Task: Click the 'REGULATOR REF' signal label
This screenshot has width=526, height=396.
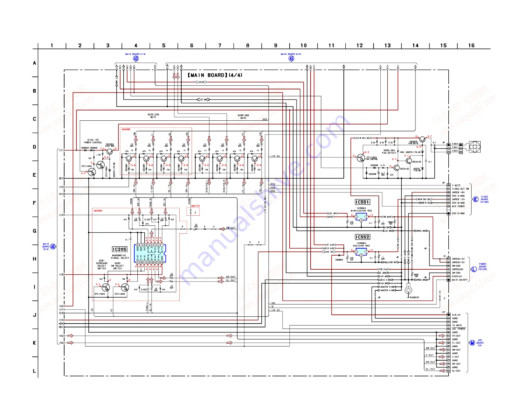Action: tap(390, 262)
